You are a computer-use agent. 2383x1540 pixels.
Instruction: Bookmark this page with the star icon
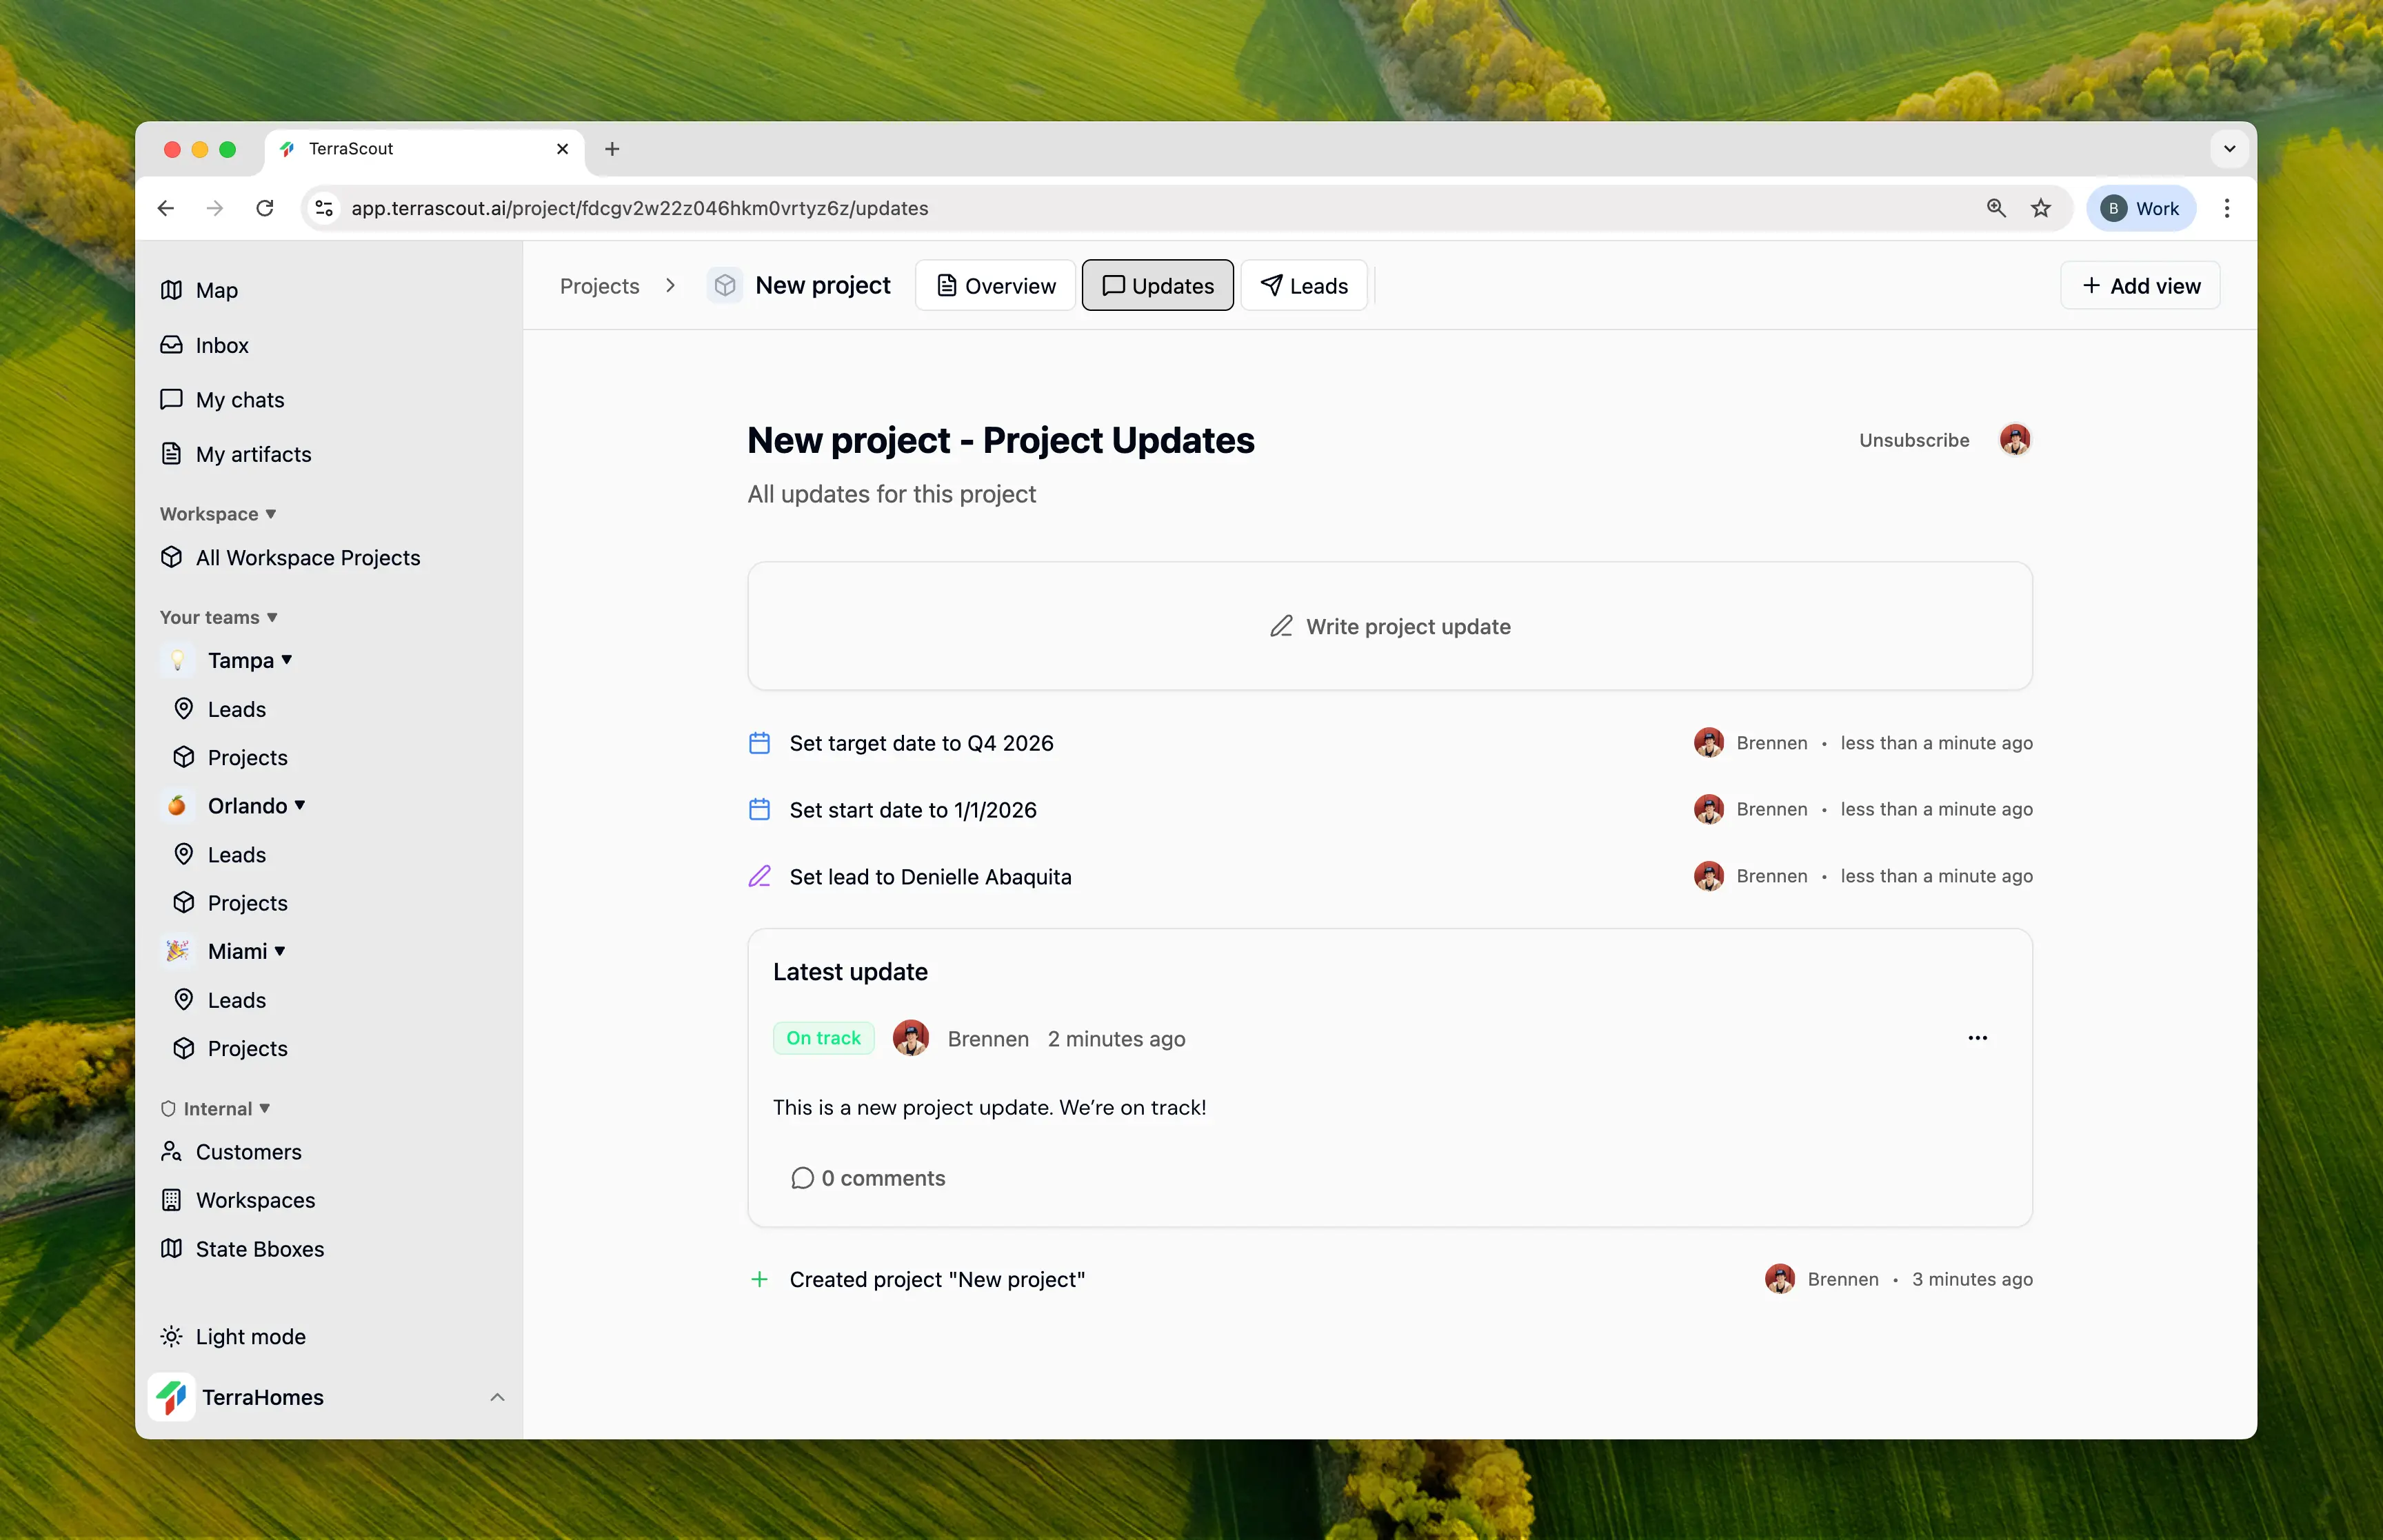2041,208
